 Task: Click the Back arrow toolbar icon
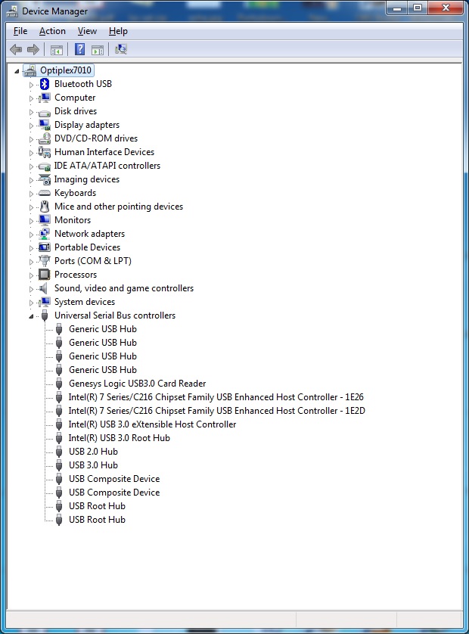[x=16, y=50]
